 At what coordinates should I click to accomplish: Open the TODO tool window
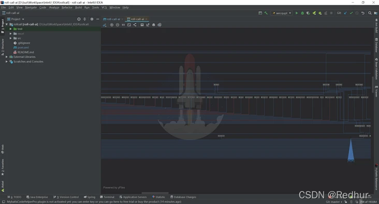pos(14,197)
